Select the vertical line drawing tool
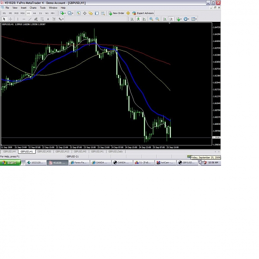 pyautogui.click(x=18, y=19)
